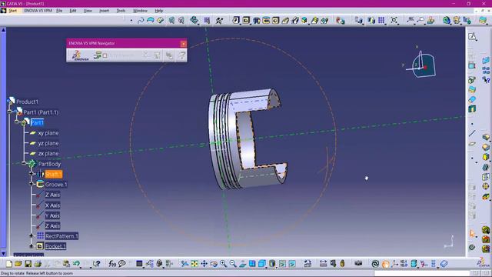Viewport: 492px width, 277px height.
Task: Paste with the clipboard icon
Action: pyautogui.click(x=66, y=264)
